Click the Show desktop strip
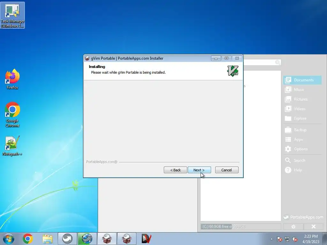 [x=325, y=239]
